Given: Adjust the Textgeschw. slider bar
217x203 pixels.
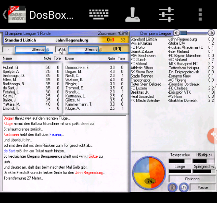Looking at the screenshot, I should 180,161.
